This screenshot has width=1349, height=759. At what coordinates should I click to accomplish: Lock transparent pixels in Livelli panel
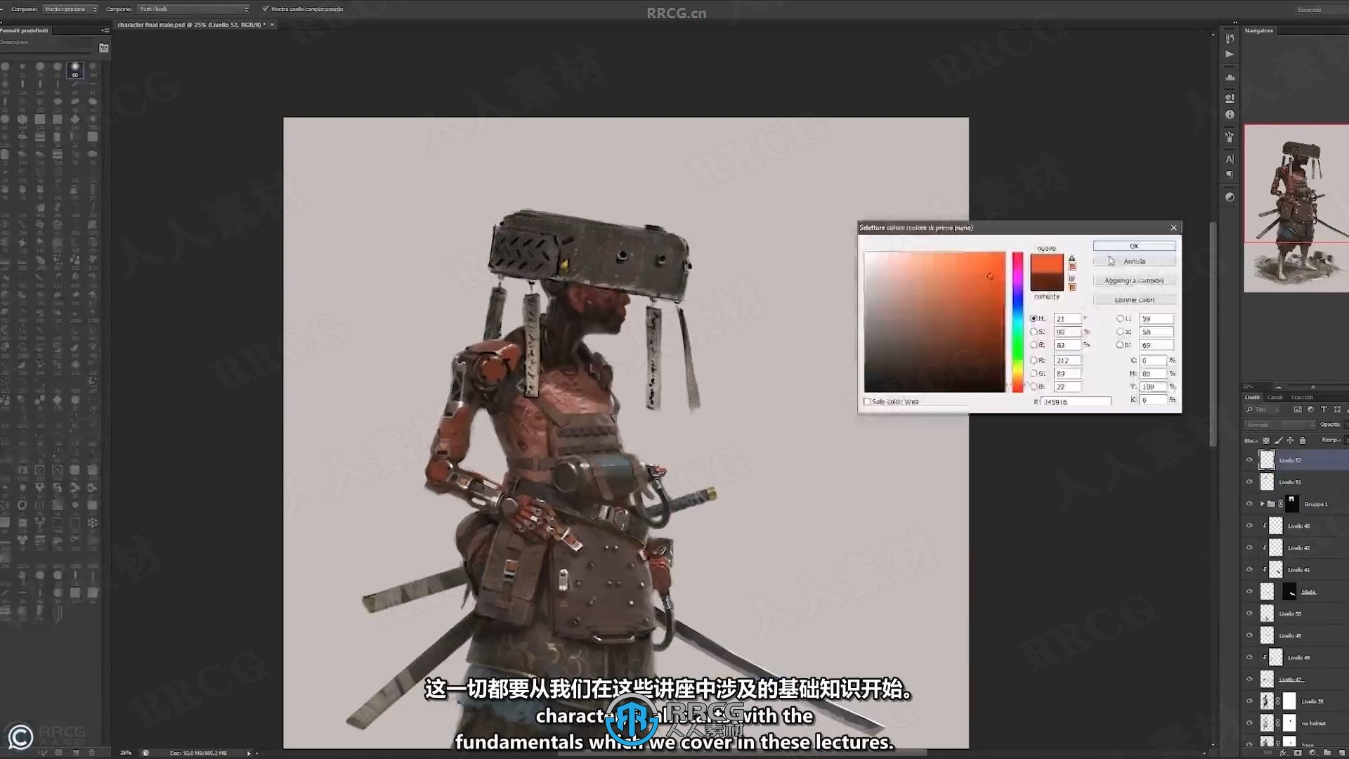tap(1266, 441)
